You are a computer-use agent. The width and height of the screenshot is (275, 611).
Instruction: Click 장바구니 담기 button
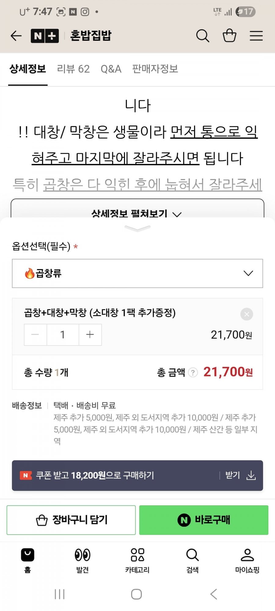71,520
